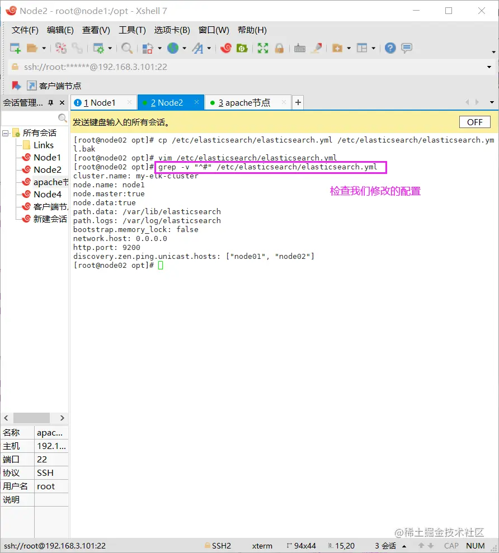The width and height of the screenshot is (499, 553).
Task: Click the chat feedback bubble icon
Action: (x=407, y=48)
